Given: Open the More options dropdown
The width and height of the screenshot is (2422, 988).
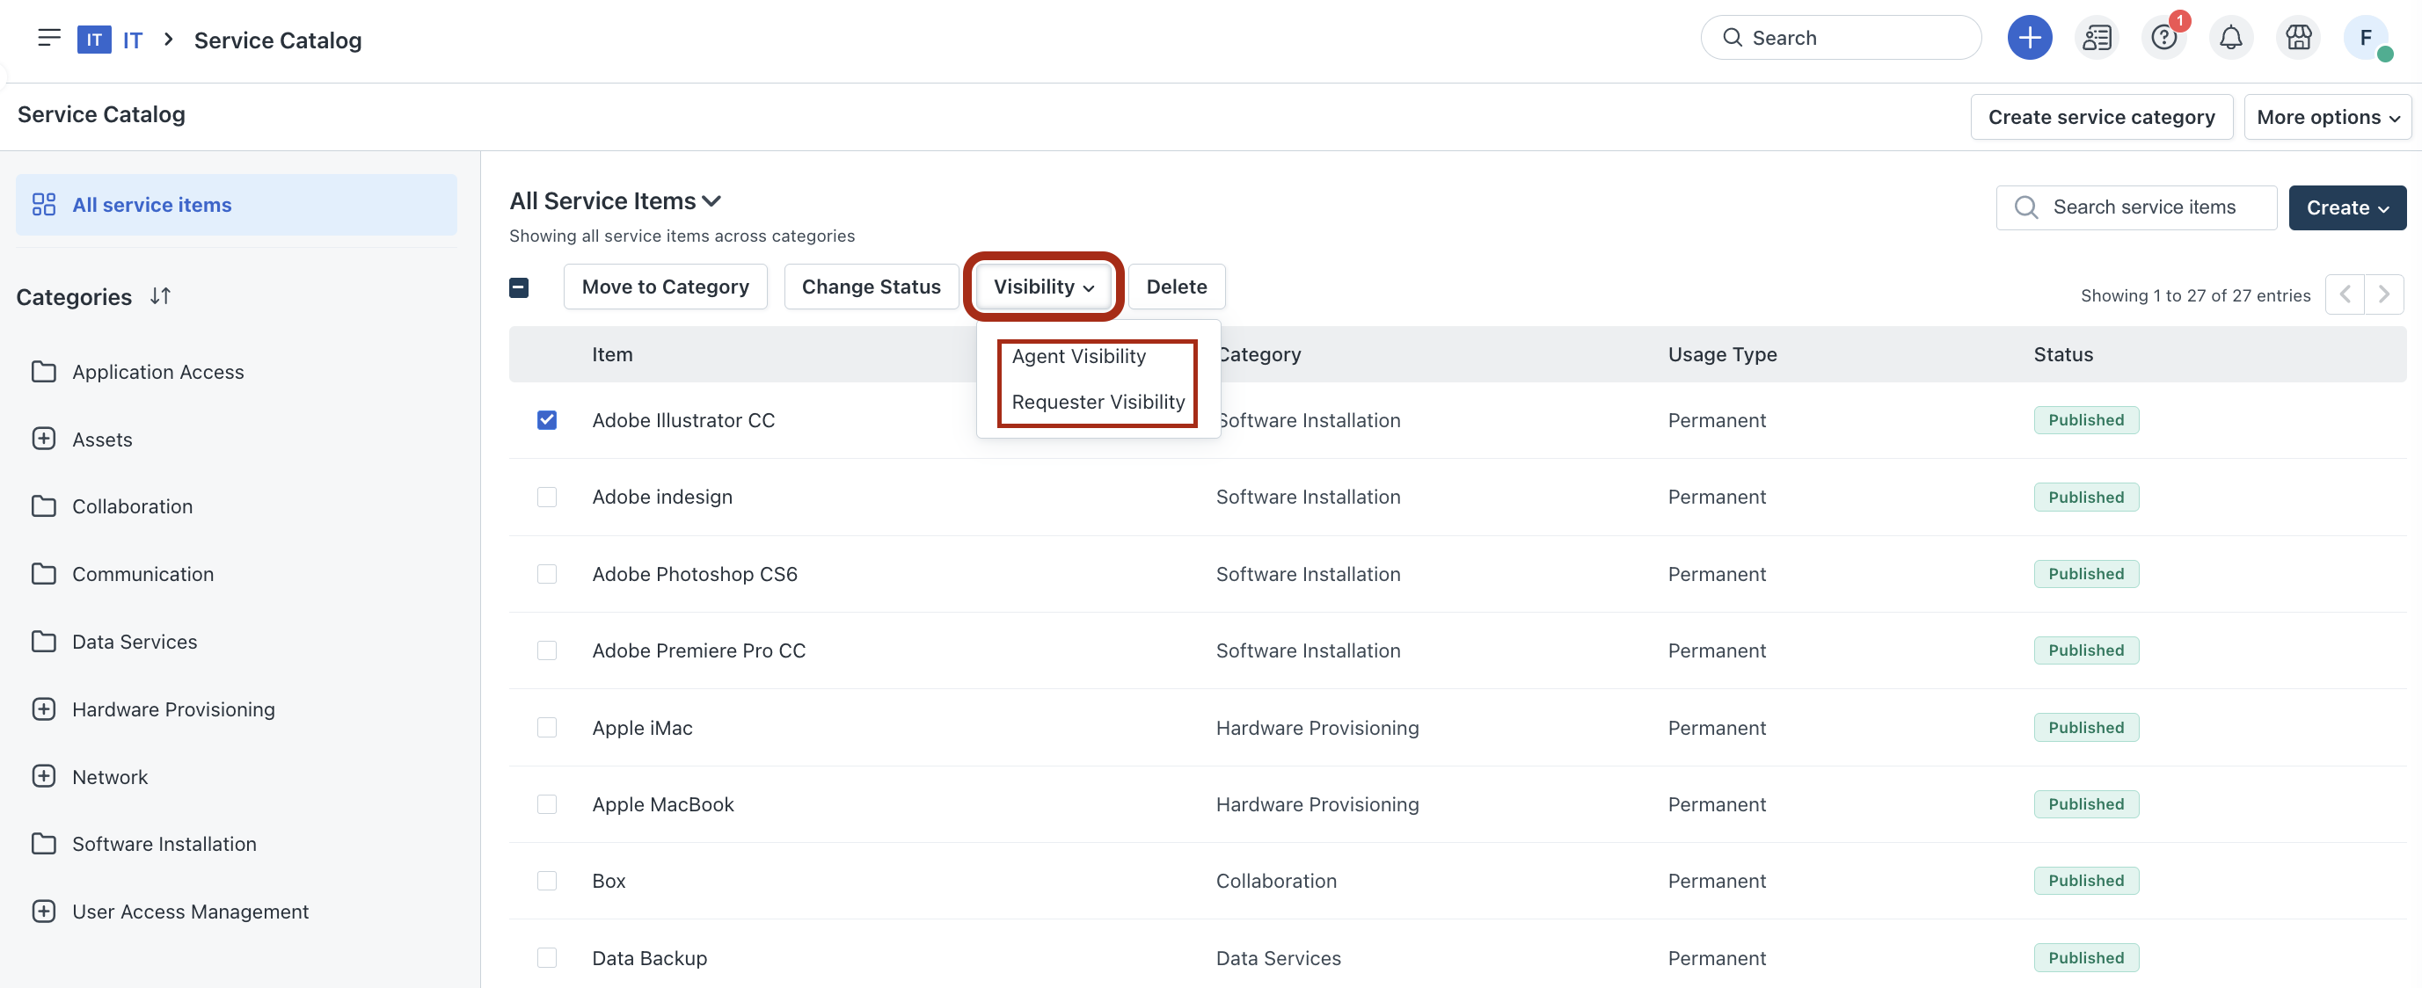Looking at the screenshot, I should (x=2327, y=118).
